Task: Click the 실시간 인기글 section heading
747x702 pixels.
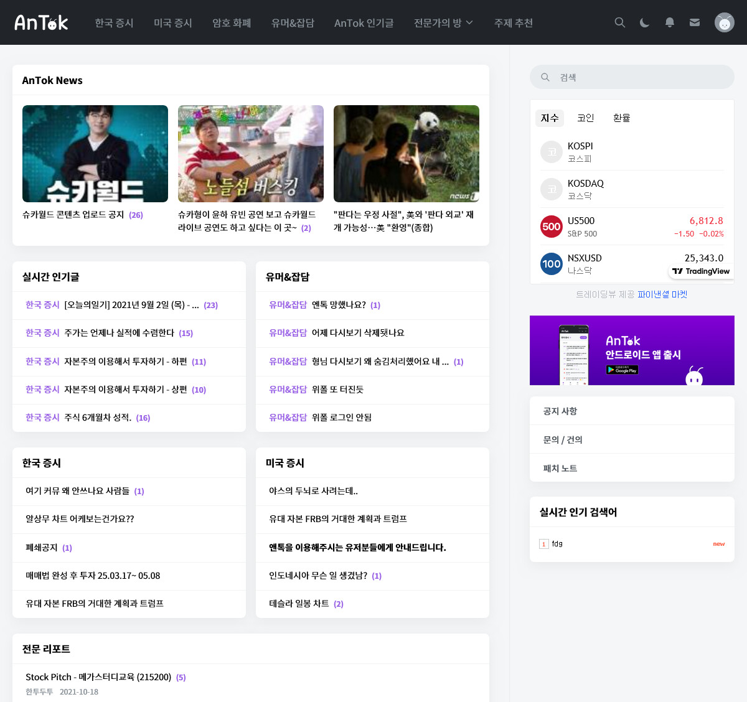Action: (x=50, y=277)
